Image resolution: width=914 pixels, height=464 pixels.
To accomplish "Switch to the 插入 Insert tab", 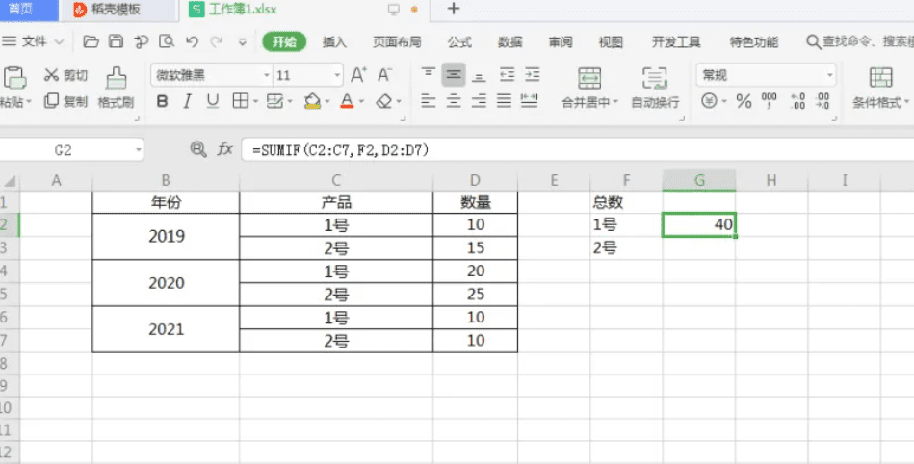I will (x=334, y=42).
